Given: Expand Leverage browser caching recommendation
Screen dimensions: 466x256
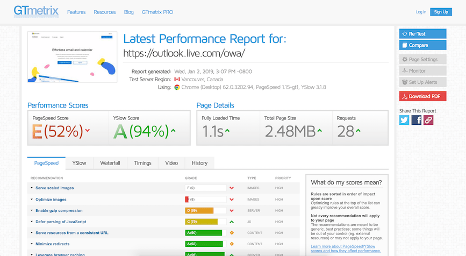Looking at the screenshot, I should pos(60,254).
